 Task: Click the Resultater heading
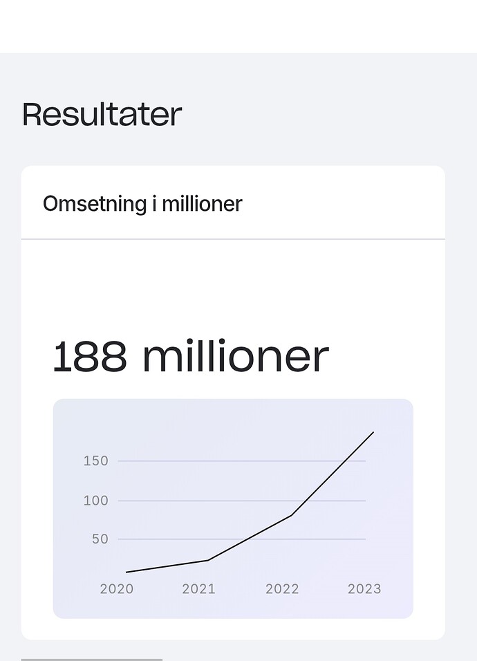coord(102,114)
